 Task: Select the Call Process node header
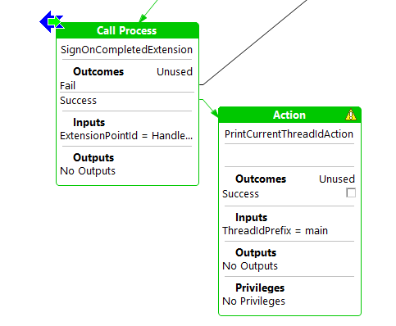127,30
